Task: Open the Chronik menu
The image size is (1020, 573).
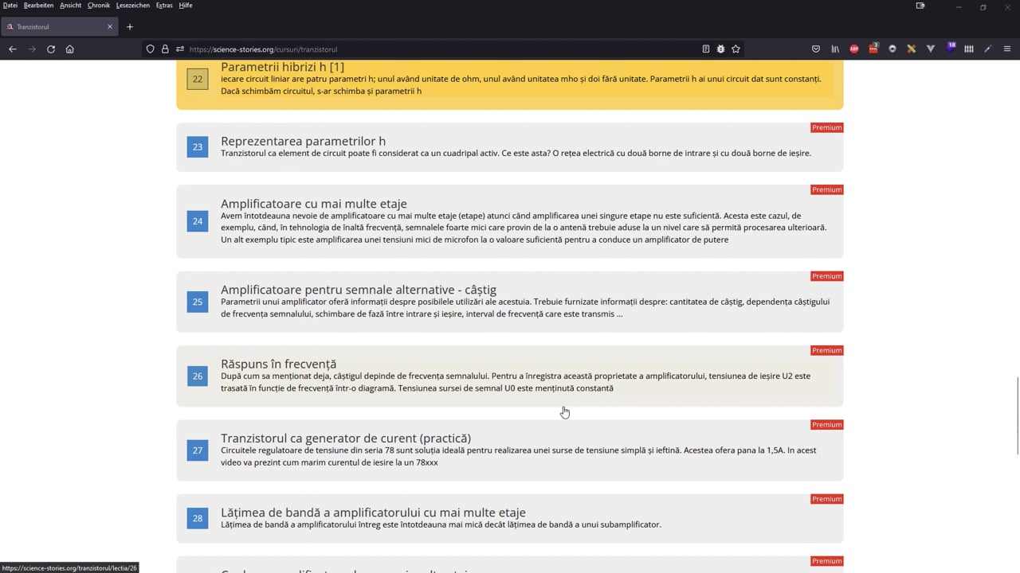Action: pyautogui.click(x=99, y=5)
